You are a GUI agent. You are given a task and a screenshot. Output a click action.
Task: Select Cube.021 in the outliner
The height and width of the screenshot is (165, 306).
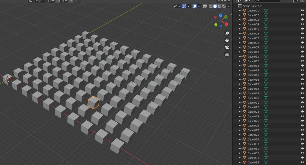pos(253,103)
